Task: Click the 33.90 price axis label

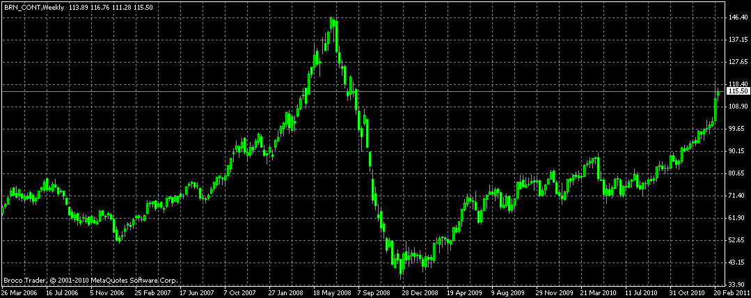Action: (x=736, y=285)
